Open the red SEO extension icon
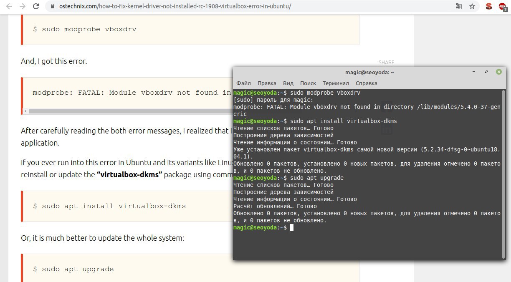The image size is (511, 282). point(489,7)
